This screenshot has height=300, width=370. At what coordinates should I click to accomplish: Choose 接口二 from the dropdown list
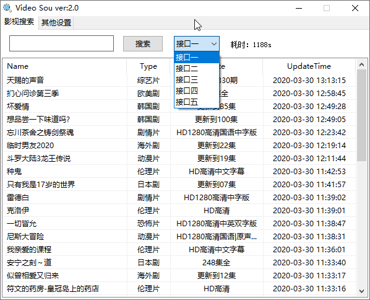click(197, 69)
